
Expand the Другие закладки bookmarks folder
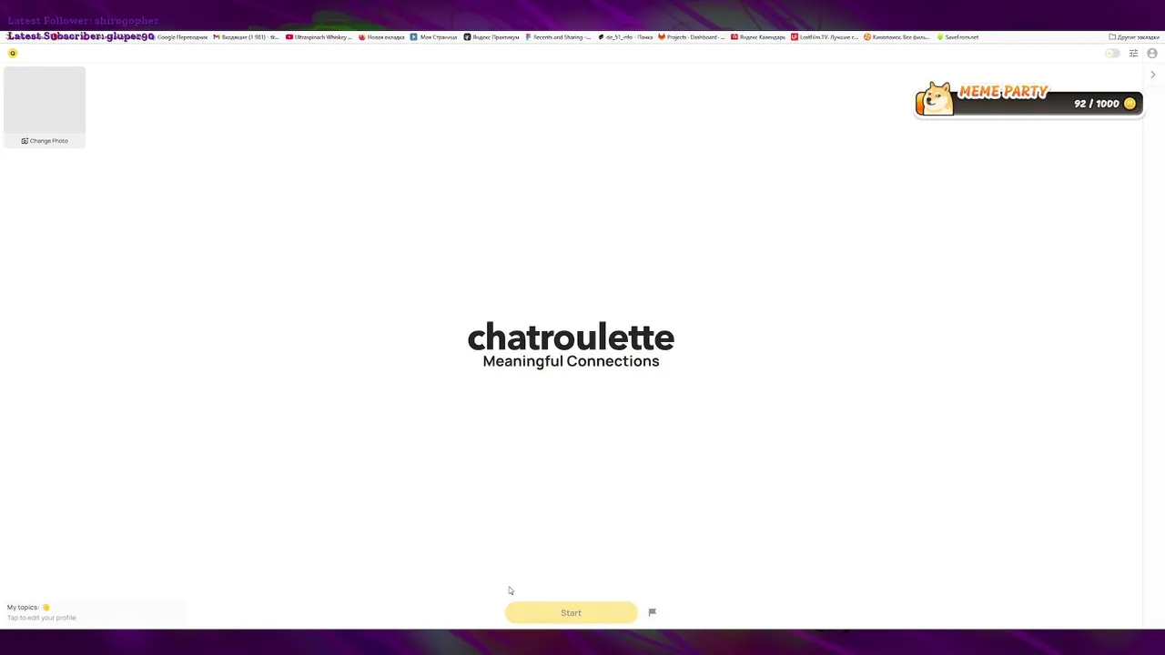click(1134, 37)
